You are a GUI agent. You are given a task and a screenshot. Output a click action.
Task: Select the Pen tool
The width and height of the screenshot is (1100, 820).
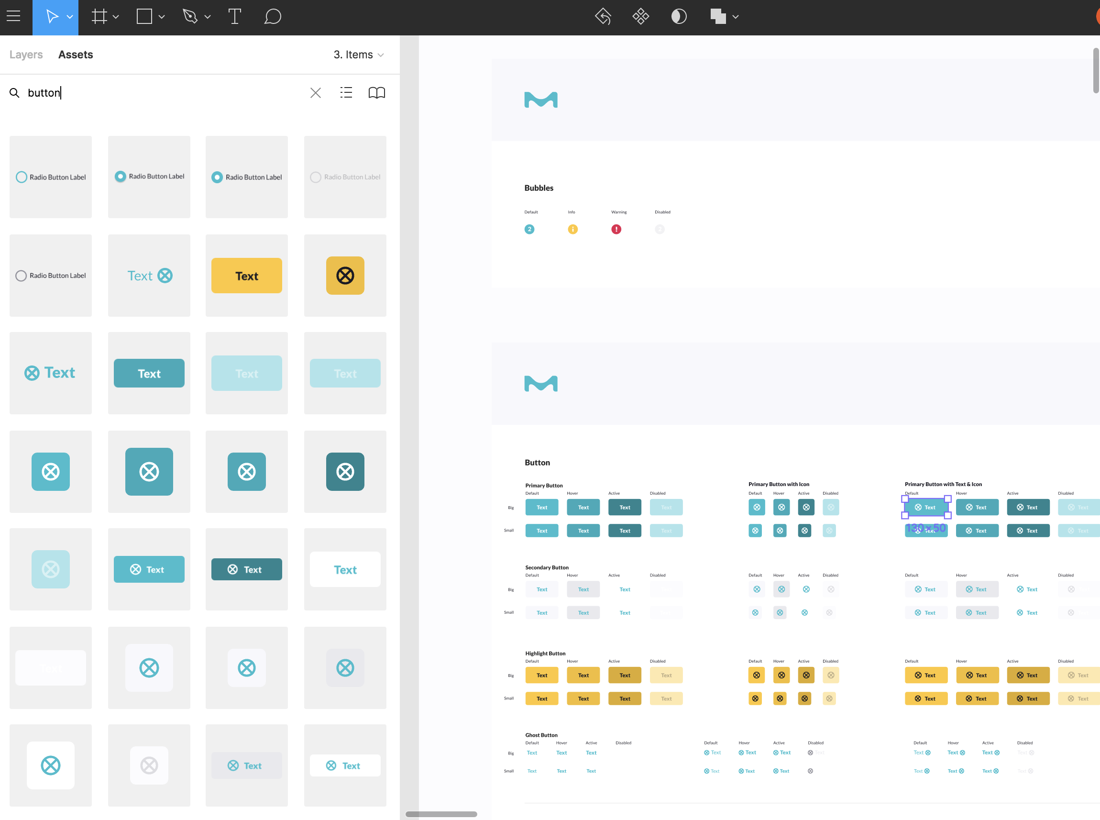pyautogui.click(x=190, y=16)
